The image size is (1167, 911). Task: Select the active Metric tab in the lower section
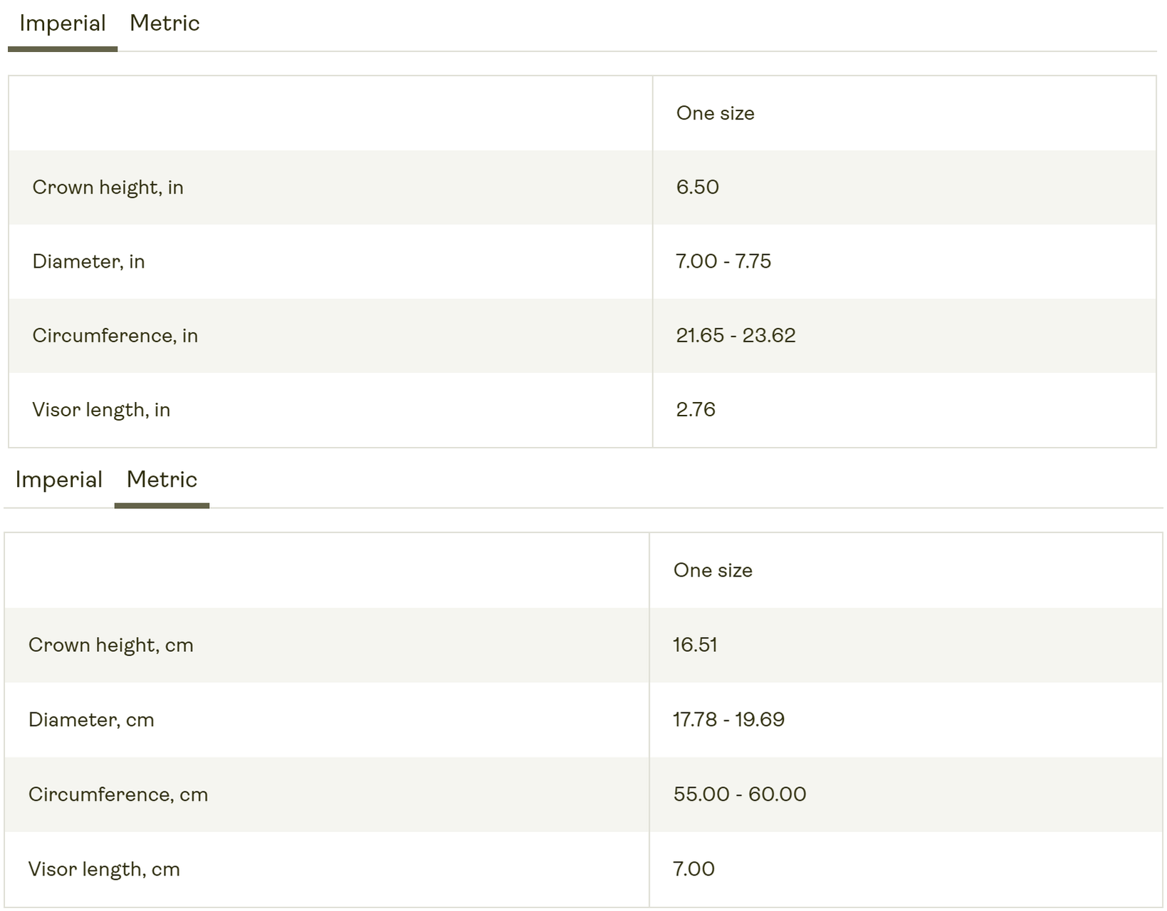[x=162, y=480]
